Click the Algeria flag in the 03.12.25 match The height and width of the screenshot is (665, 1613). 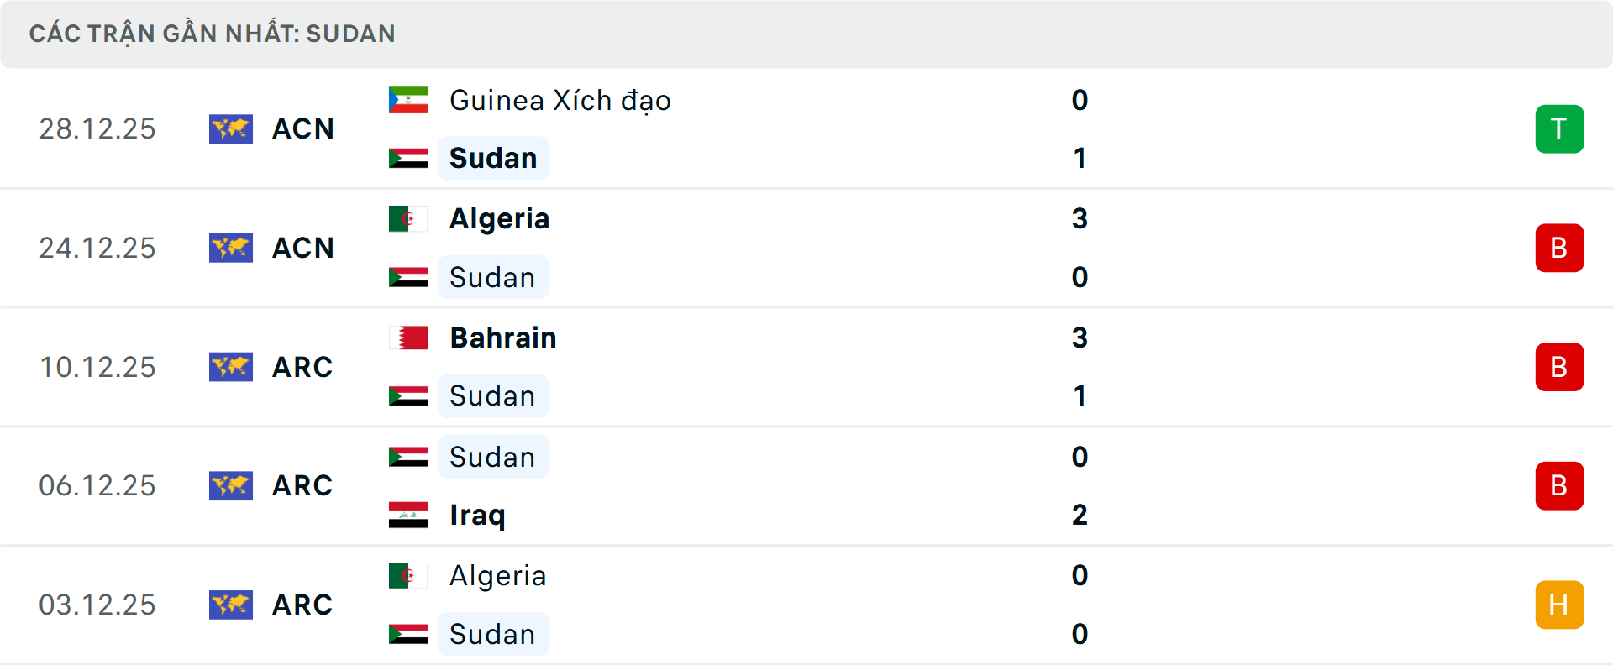coord(408,576)
